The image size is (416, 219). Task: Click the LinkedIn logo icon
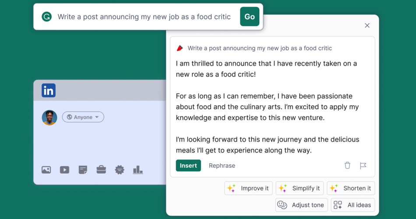click(x=49, y=90)
